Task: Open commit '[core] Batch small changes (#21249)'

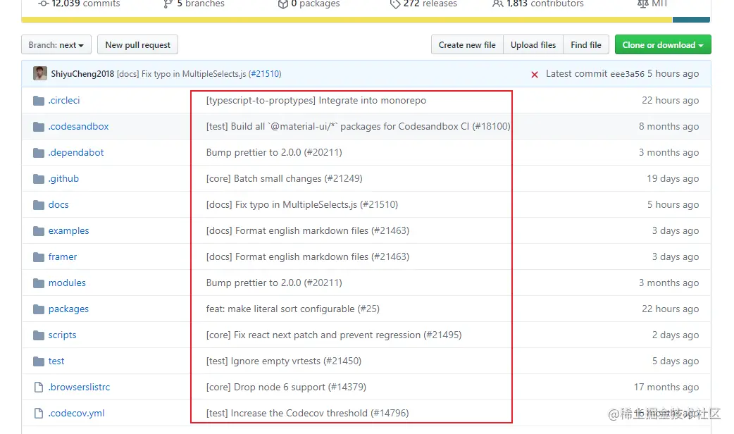Action: pyautogui.click(x=284, y=179)
